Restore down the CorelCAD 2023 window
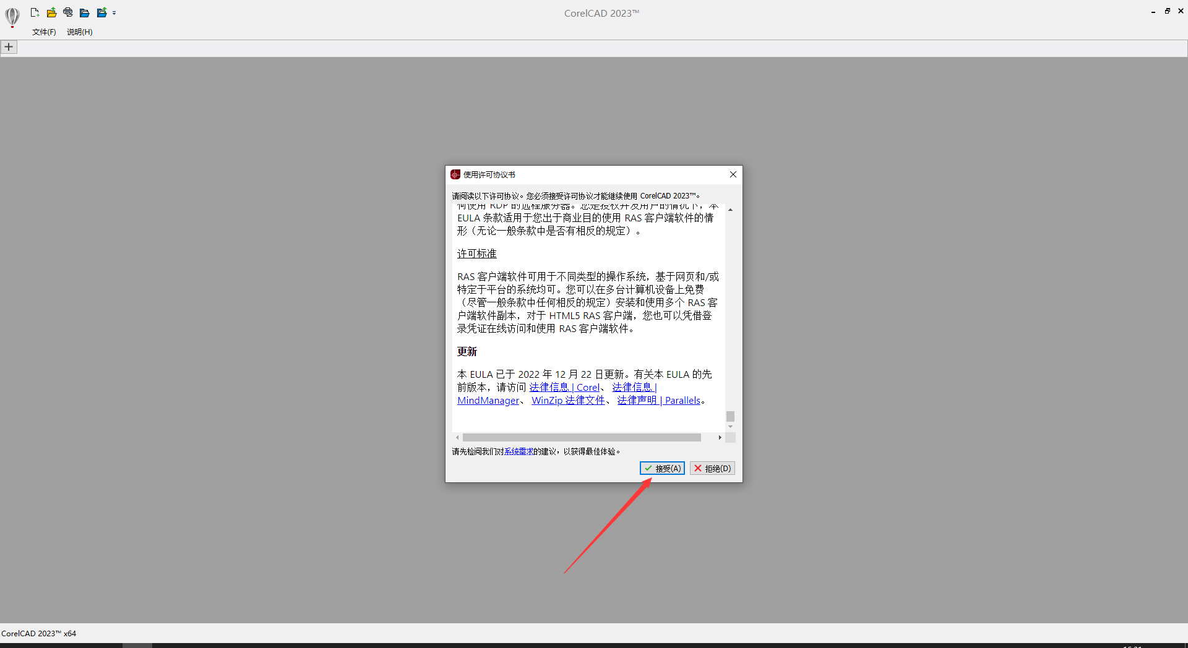1188x648 pixels. [x=1167, y=11]
